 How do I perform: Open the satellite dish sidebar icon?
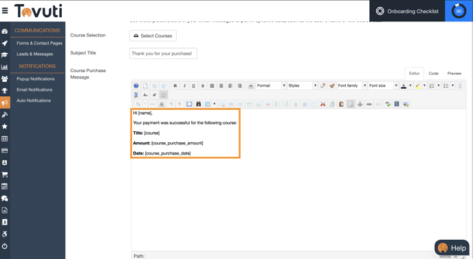tap(5, 115)
